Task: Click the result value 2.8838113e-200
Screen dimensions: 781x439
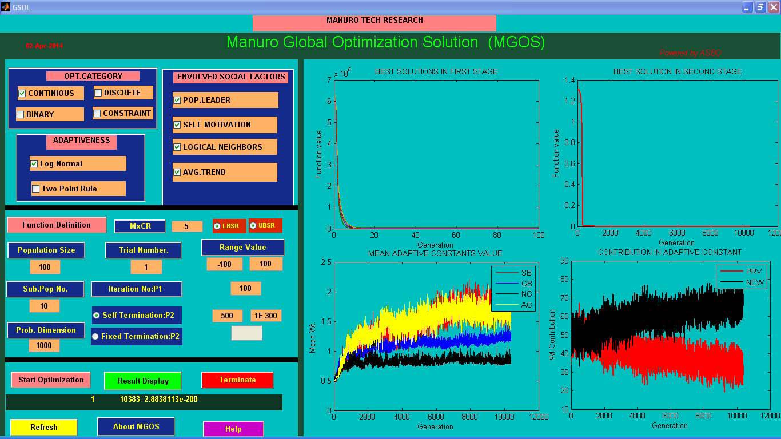Action: (x=171, y=400)
